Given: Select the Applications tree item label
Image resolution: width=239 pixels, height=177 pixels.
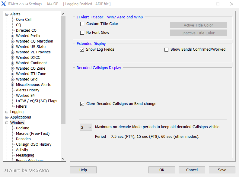Looking at the screenshot, I should pos(21,117).
